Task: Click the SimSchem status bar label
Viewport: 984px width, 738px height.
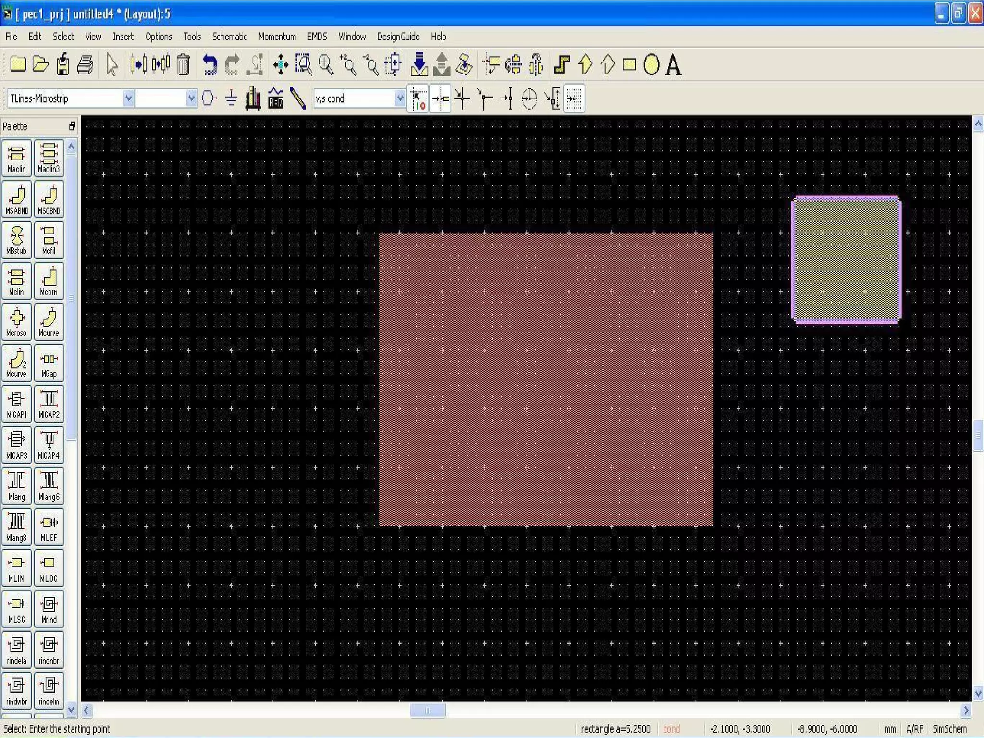Action: pyautogui.click(x=949, y=729)
